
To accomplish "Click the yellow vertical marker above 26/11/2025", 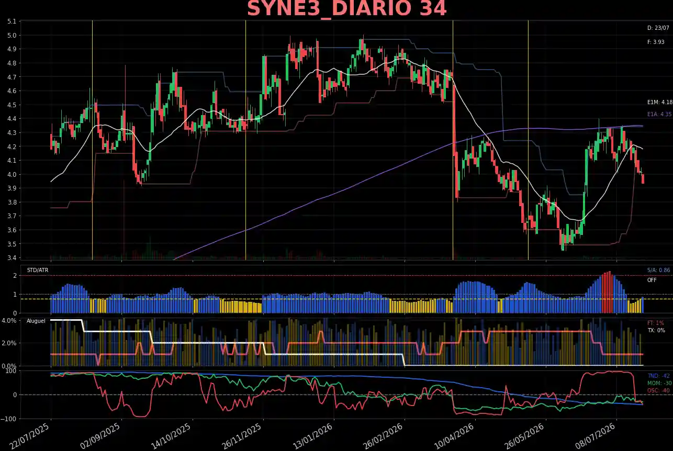I will (245, 140).
